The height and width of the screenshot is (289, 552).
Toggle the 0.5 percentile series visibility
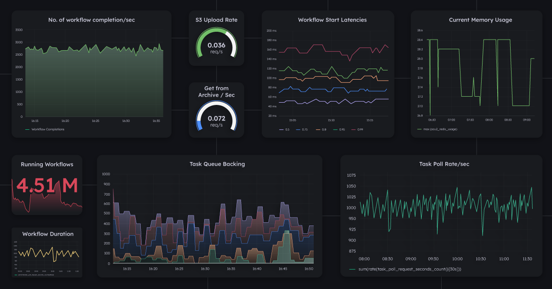[x=287, y=129]
